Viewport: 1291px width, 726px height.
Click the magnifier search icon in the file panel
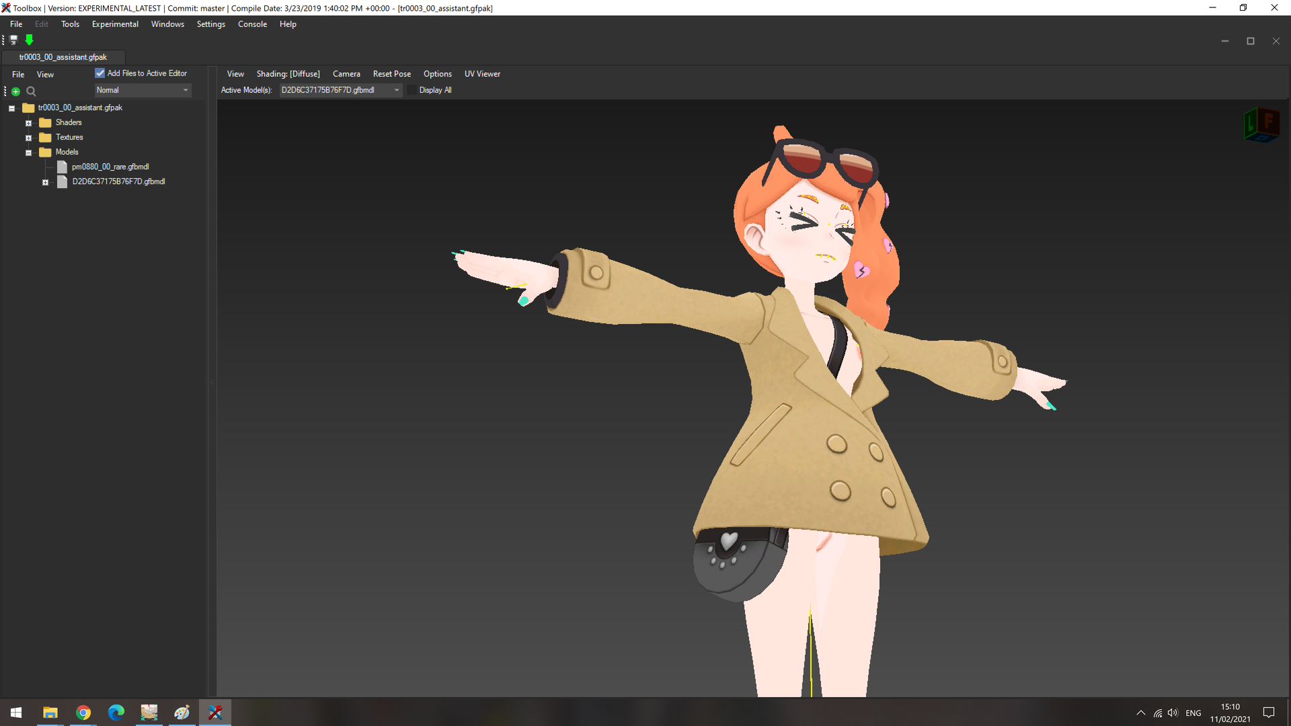coord(31,91)
